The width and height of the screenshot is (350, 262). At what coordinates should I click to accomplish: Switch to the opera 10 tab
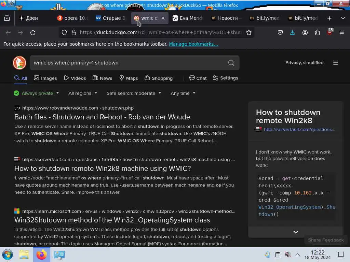73,18
